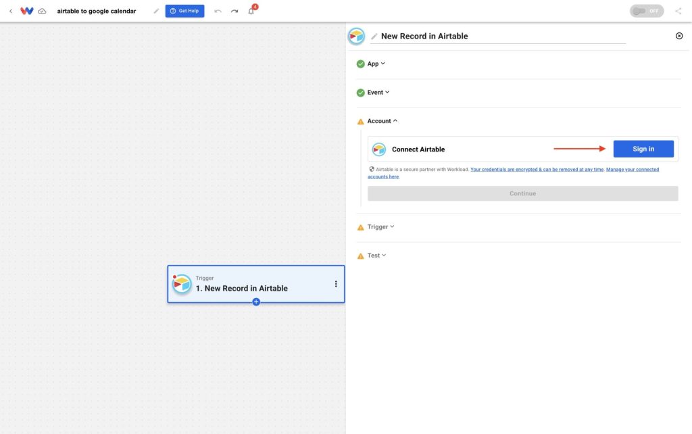Expand the Test section
The height and width of the screenshot is (434, 692).
coord(376,256)
